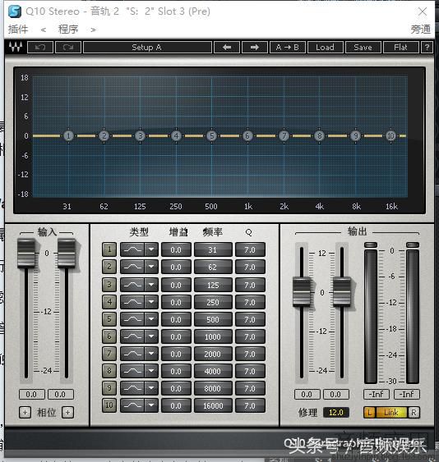Screen dimensions: 439x462
Task: Go to next program with > arrow
Action: [x=93, y=30]
